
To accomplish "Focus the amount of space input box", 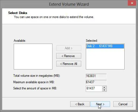I will [x=94, y=89].
